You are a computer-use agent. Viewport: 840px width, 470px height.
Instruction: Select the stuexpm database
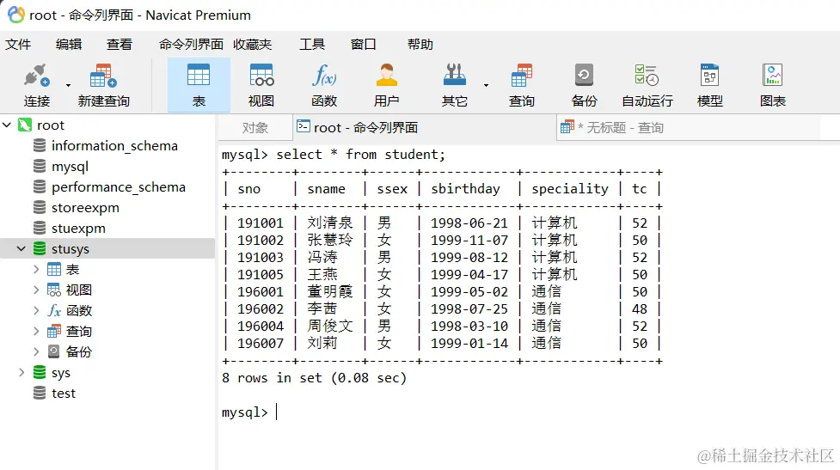pyautogui.click(x=78, y=228)
